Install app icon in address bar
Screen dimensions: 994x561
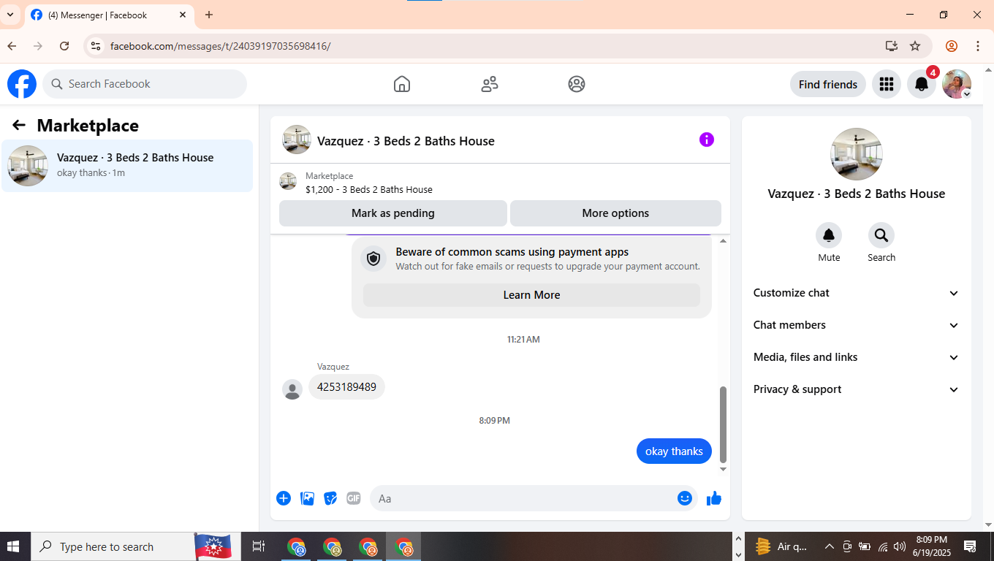click(x=892, y=46)
